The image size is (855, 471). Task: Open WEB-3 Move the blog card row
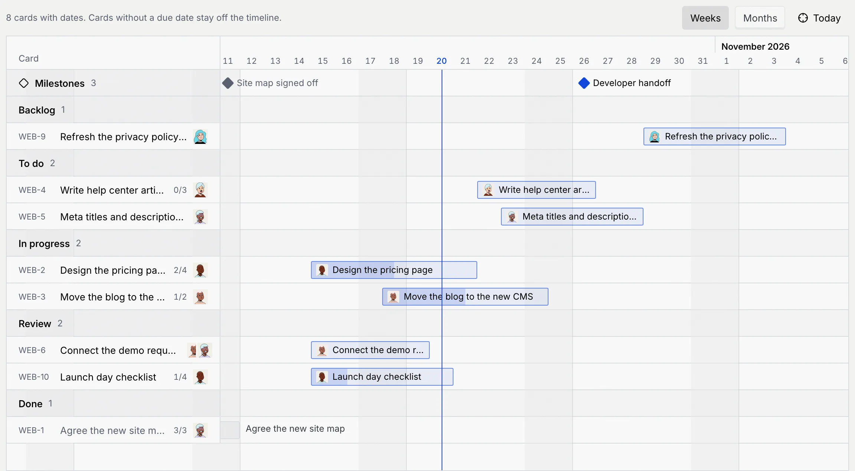(x=113, y=297)
